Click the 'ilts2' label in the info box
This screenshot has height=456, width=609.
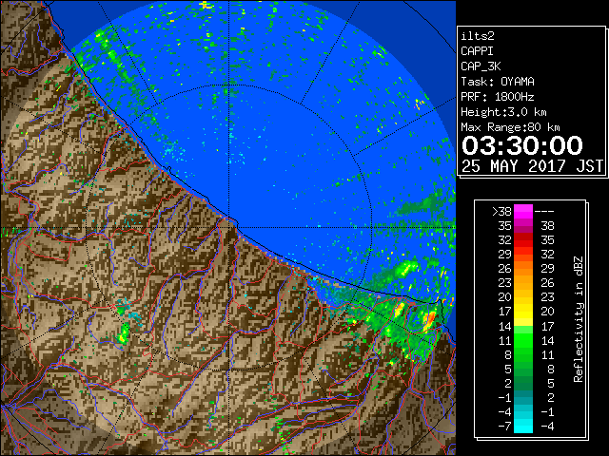coord(478,36)
